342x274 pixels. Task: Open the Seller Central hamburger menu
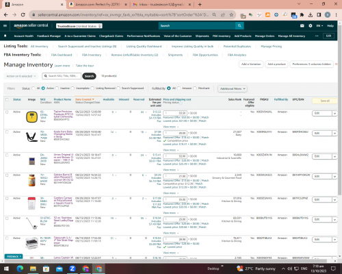[5, 25]
